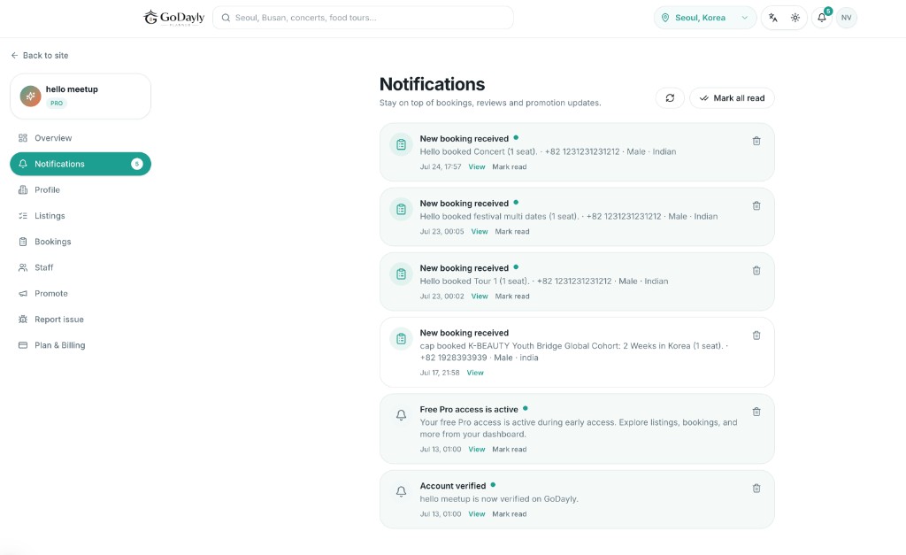
Task: Delete the Concert booking notification
Action: 756,141
